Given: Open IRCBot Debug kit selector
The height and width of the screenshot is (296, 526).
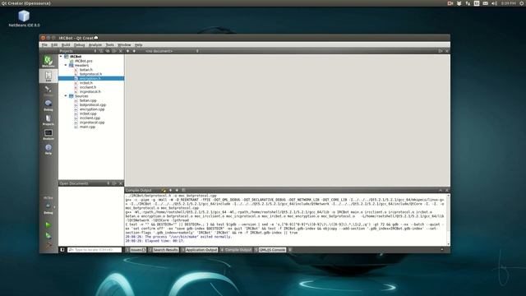Looking at the screenshot, I should point(48,205).
